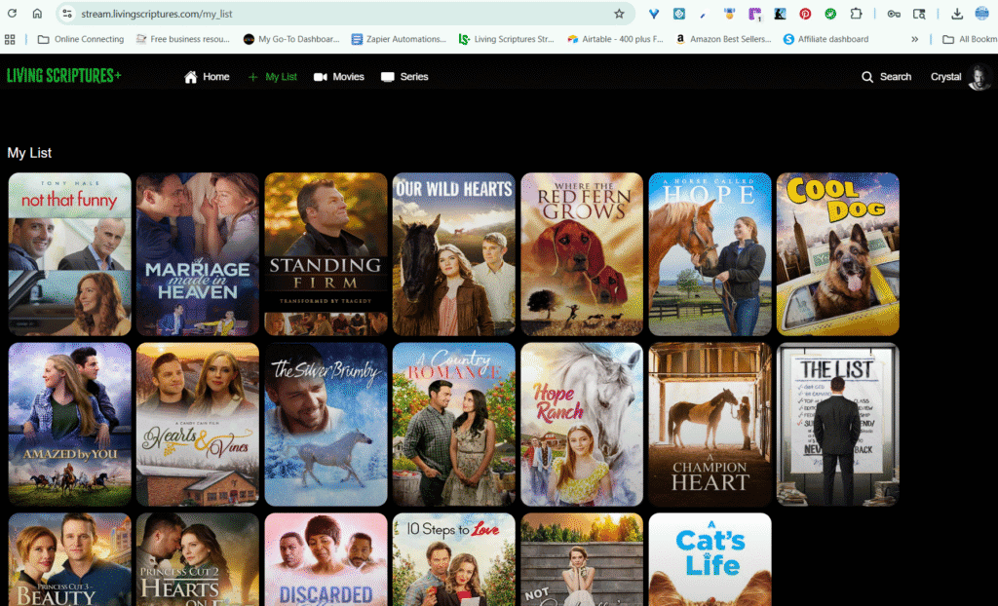
Task: Open the purple extension with badge 1
Action: [x=755, y=14]
